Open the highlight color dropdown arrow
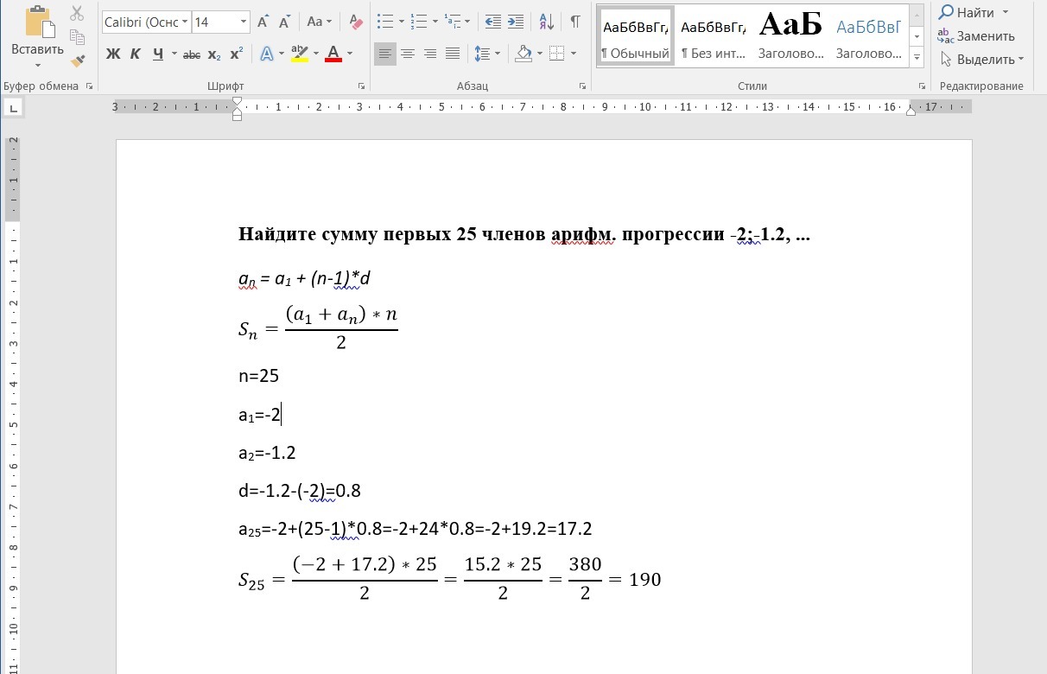 click(316, 54)
